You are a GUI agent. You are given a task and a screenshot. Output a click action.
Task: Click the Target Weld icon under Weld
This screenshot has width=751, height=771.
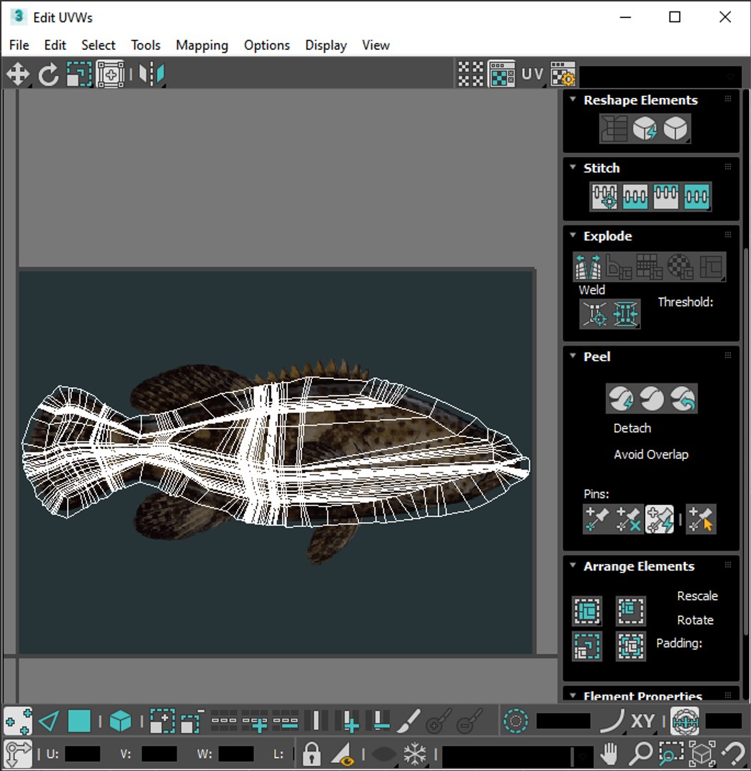(x=595, y=313)
